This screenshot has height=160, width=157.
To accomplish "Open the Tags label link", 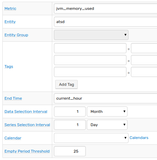I will (9, 66).
